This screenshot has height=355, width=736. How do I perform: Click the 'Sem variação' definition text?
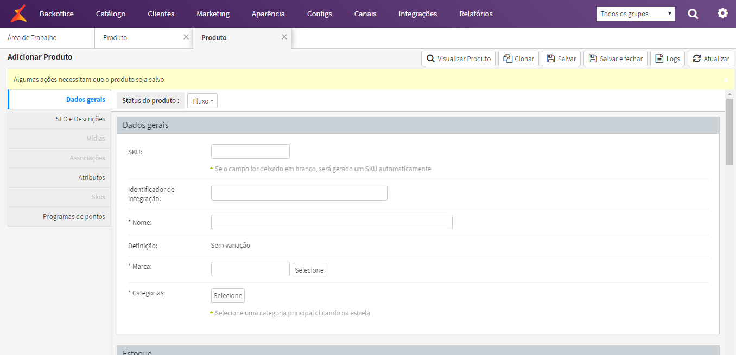(x=231, y=245)
